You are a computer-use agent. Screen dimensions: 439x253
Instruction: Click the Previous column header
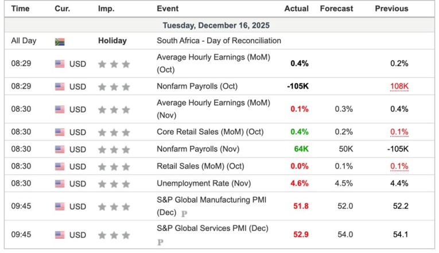[x=391, y=9]
